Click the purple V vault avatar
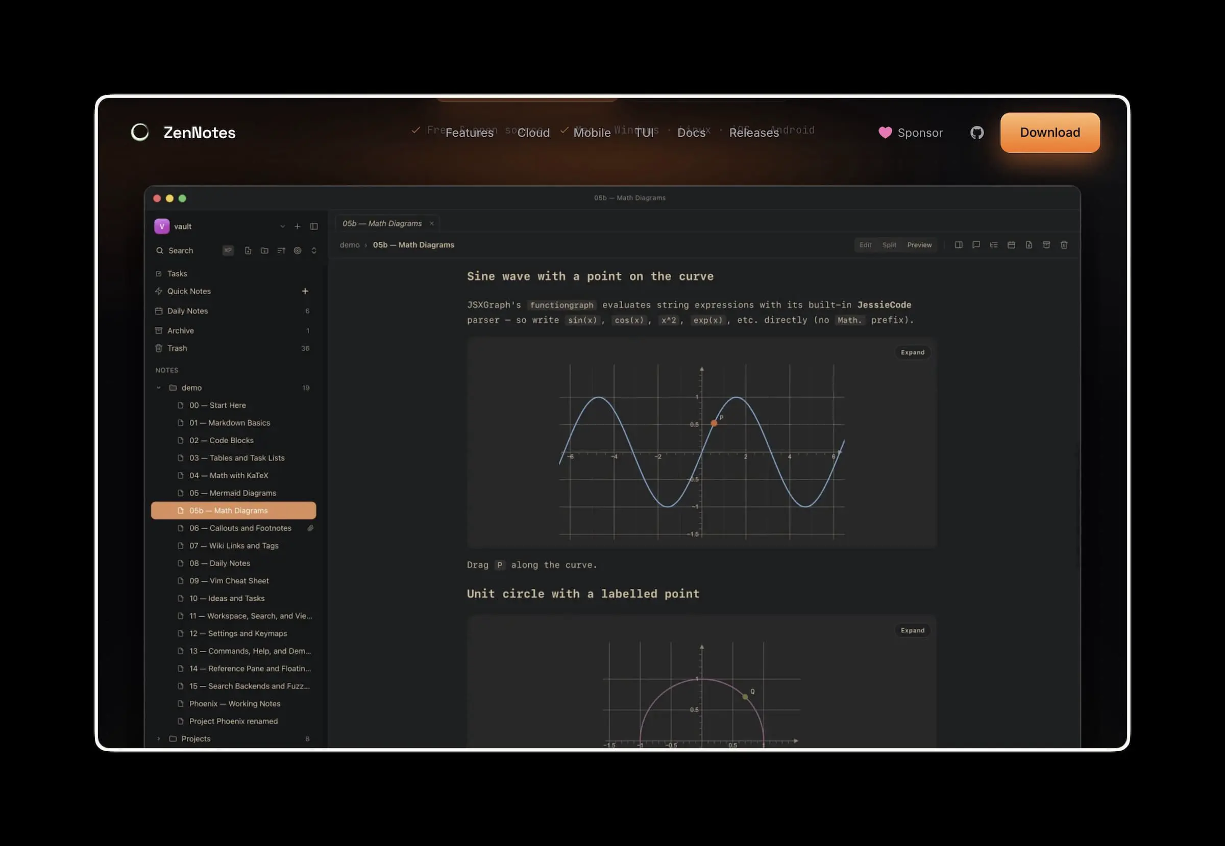Viewport: 1225px width, 846px height. click(x=162, y=226)
